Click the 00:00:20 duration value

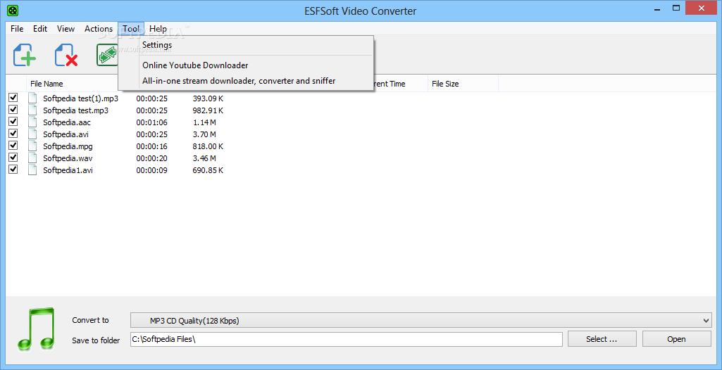151,158
